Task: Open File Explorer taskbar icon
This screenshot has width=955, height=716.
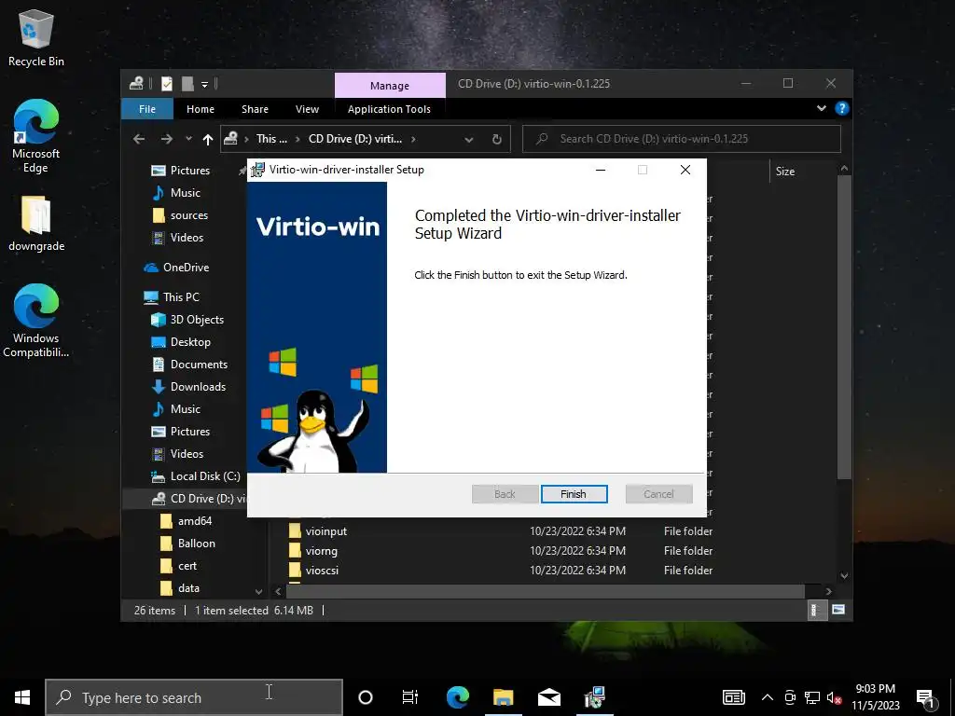Action: click(503, 697)
